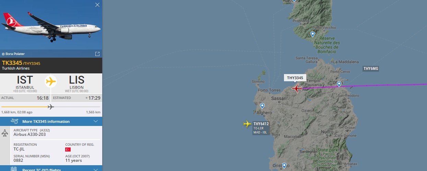The width and height of the screenshot is (427, 171).
Task: Open the photo external link icon
Action: [x=97, y=54]
